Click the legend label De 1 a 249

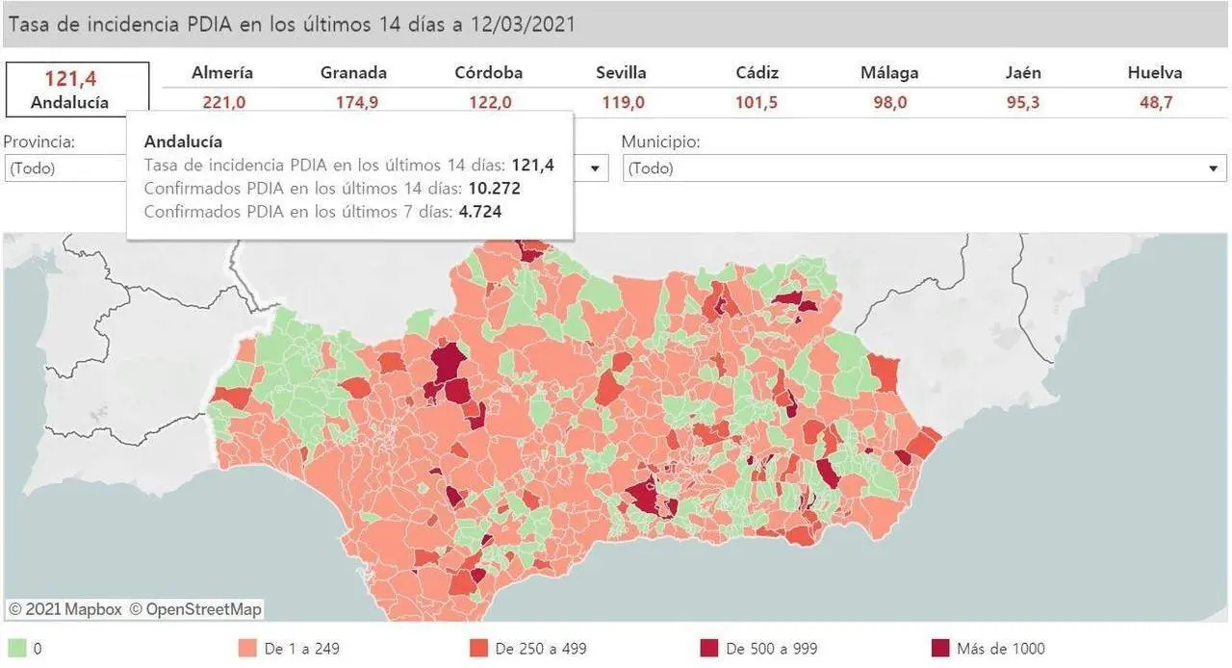click(x=301, y=649)
